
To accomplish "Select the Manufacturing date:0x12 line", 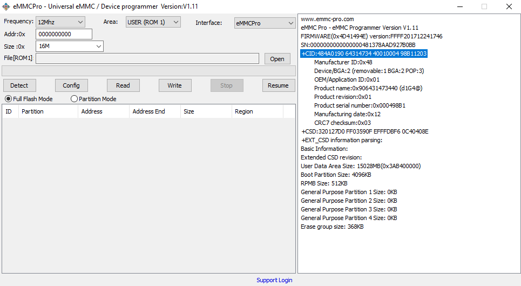I will pyautogui.click(x=348, y=114).
